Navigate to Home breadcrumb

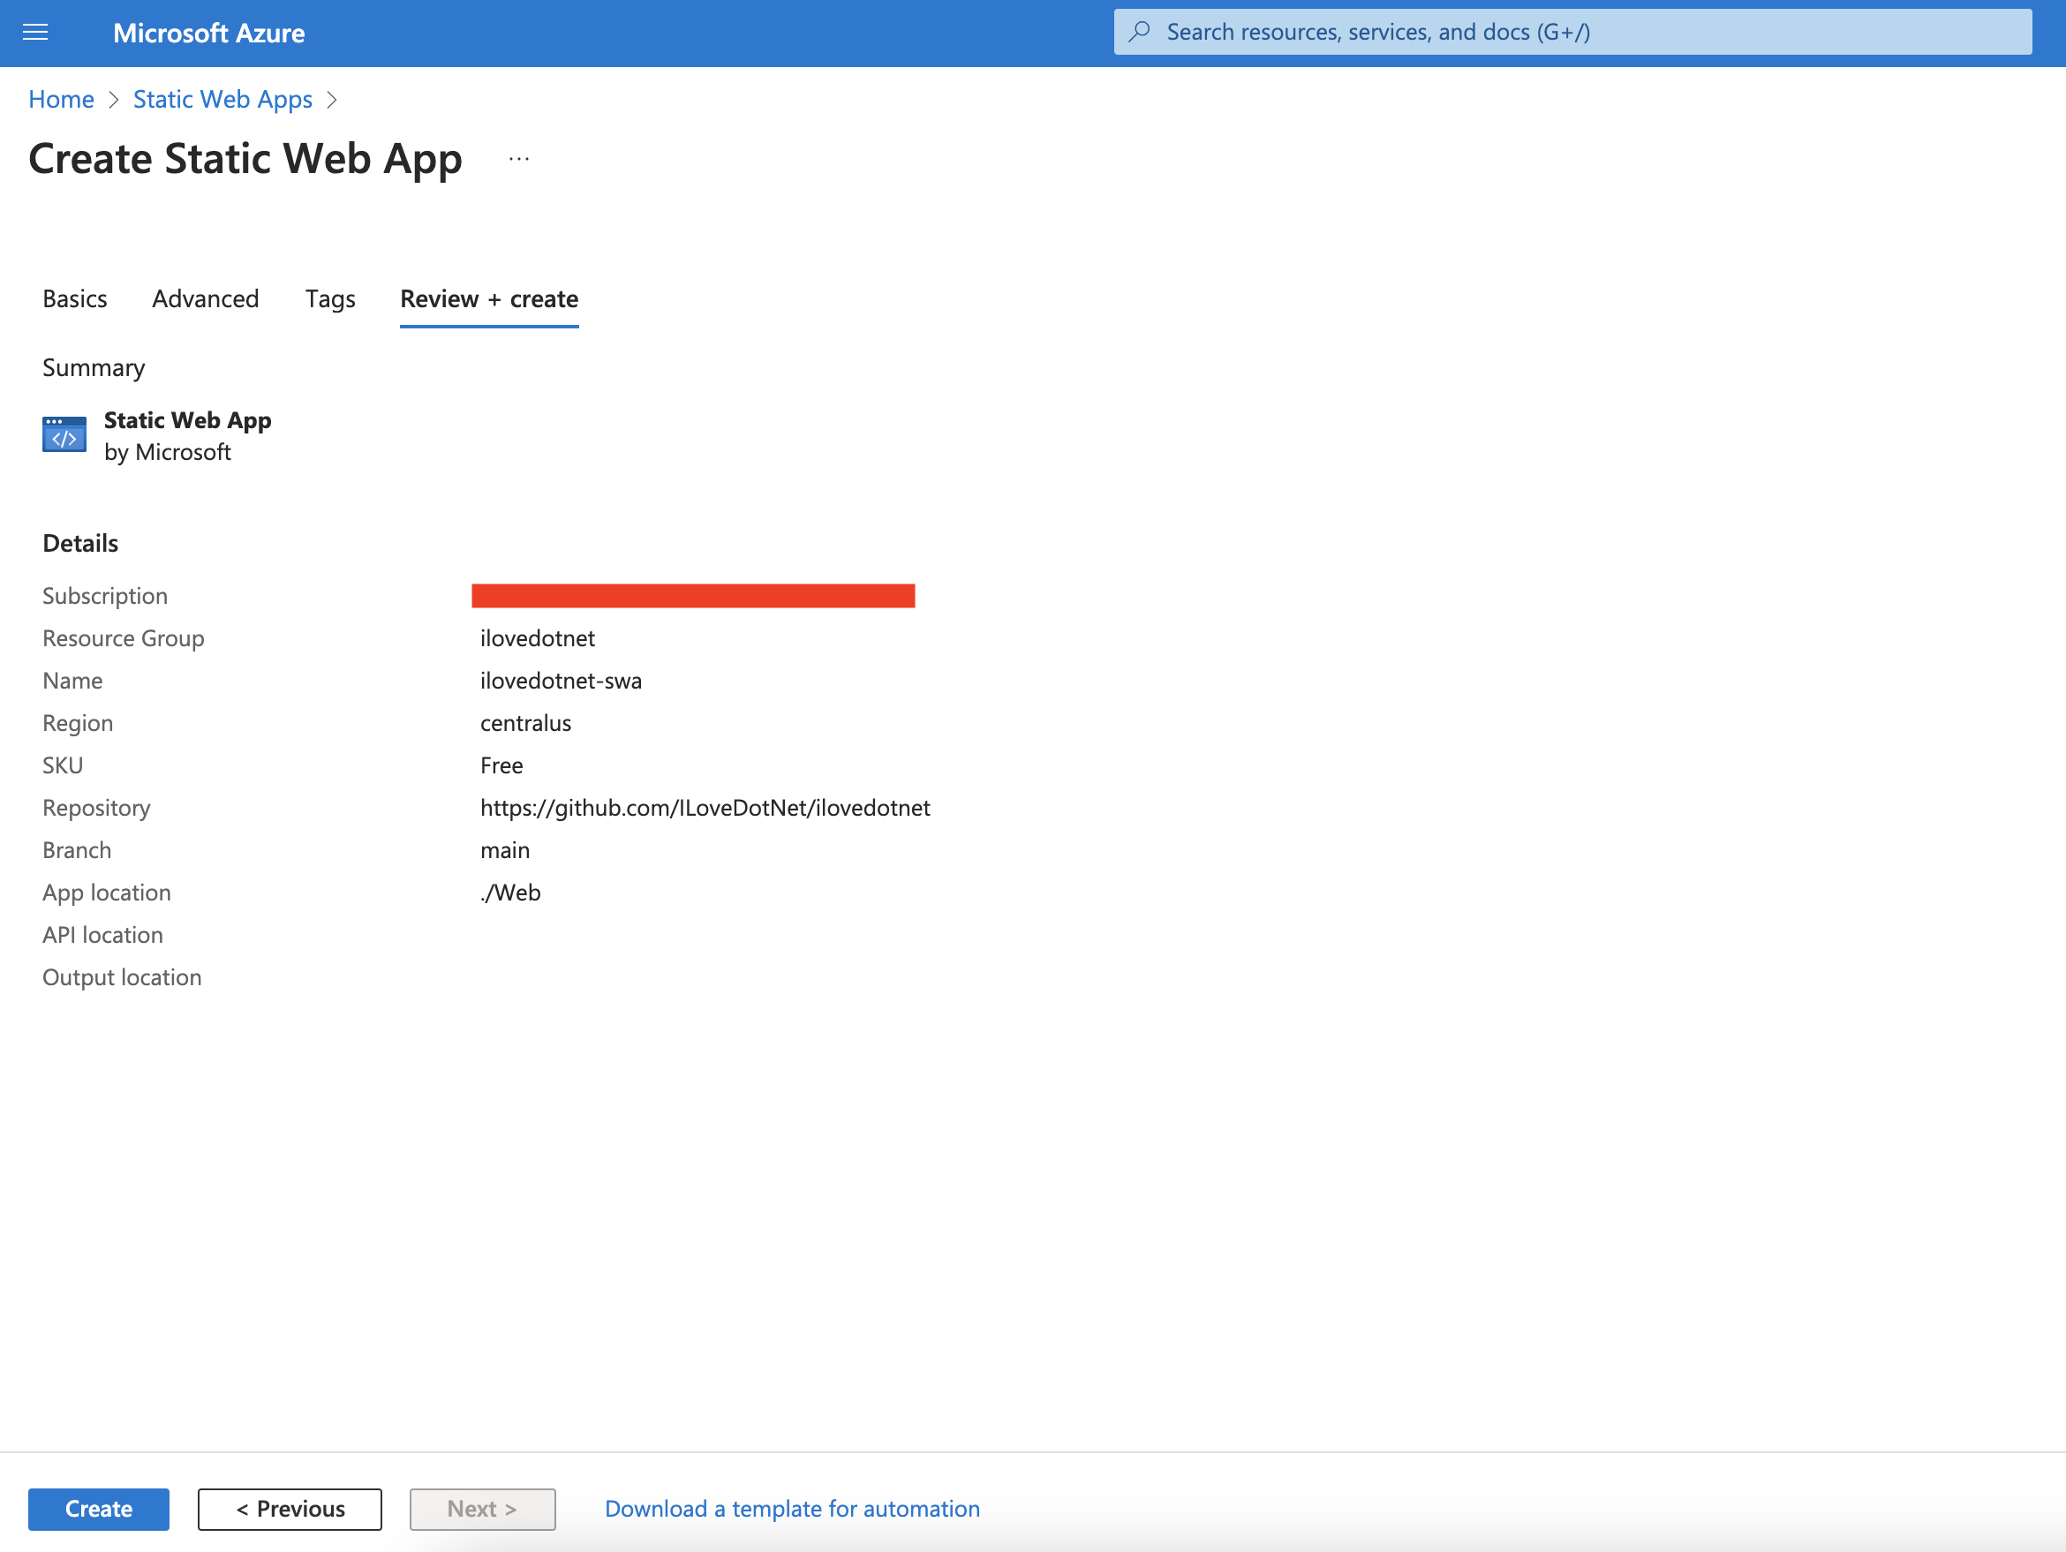coord(62,99)
